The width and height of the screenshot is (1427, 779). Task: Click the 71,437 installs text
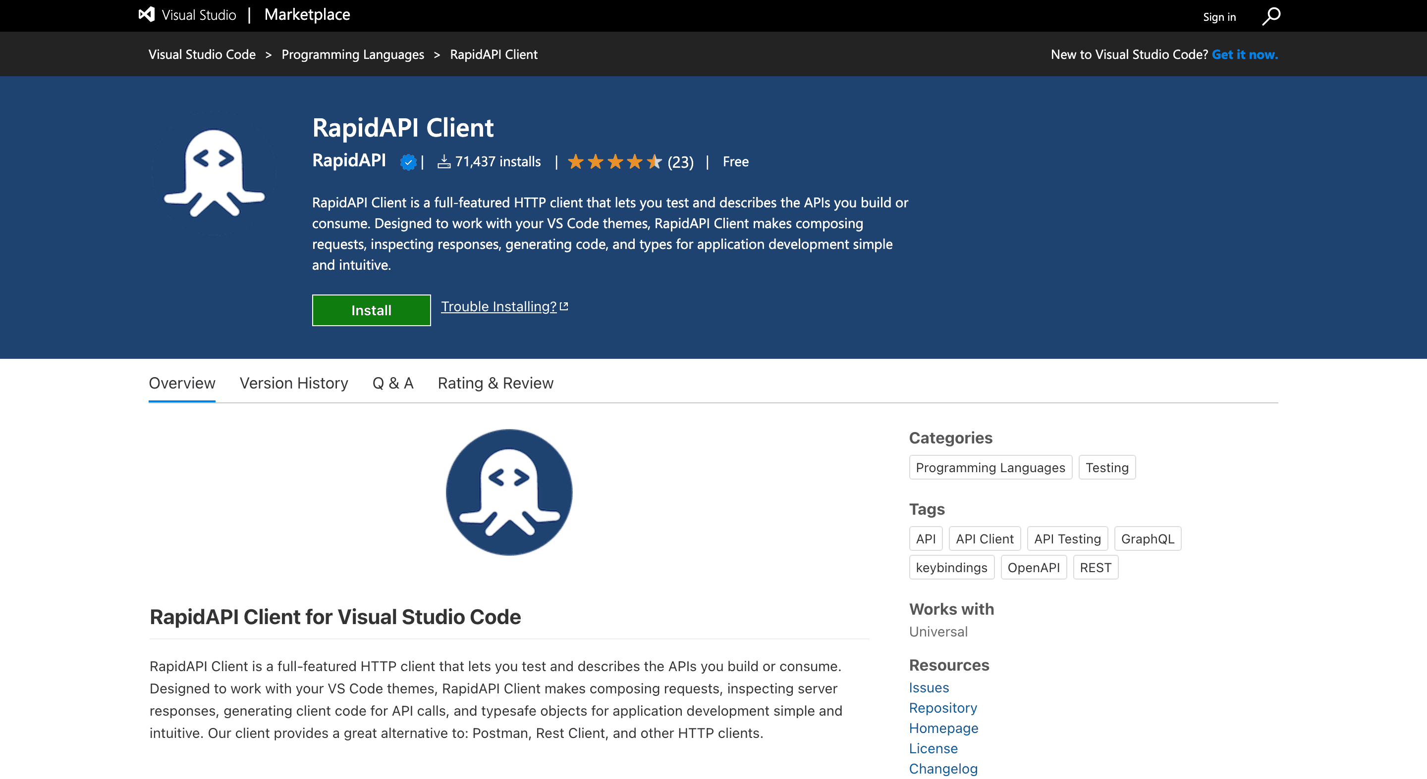pyautogui.click(x=498, y=161)
